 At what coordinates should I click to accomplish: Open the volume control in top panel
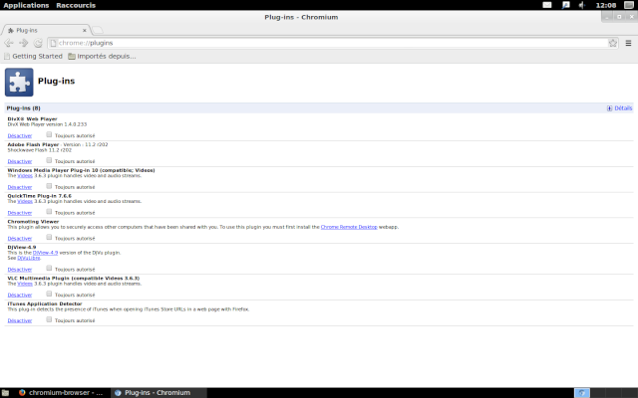[582, 5]
